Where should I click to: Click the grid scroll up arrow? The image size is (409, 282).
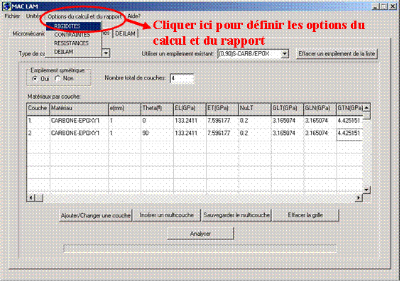366,107
